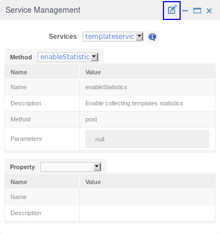Open the Method dropdown showing enableStatistics
220x234 pixels.
[68, 57]
